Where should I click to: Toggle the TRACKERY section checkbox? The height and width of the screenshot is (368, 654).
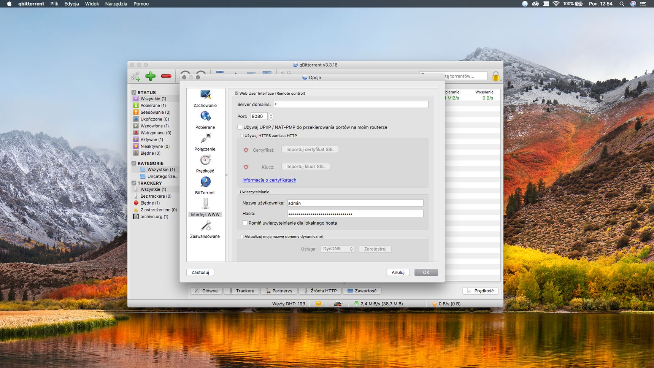coord(134,183)
